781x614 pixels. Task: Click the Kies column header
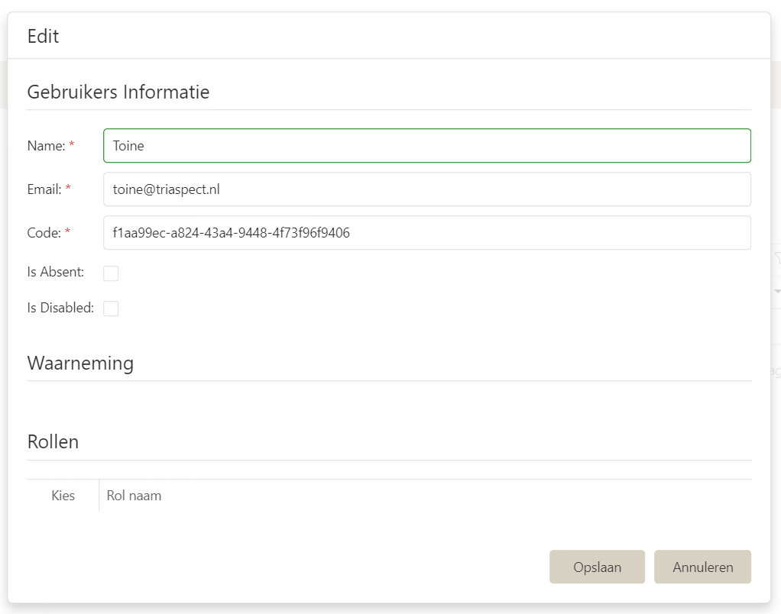click(63, 496)
